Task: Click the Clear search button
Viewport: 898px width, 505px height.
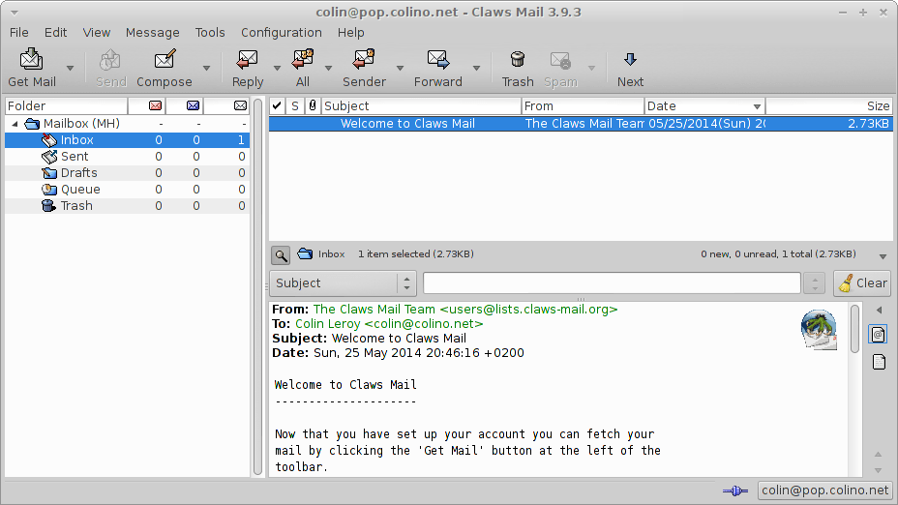Action: (862, 282)
